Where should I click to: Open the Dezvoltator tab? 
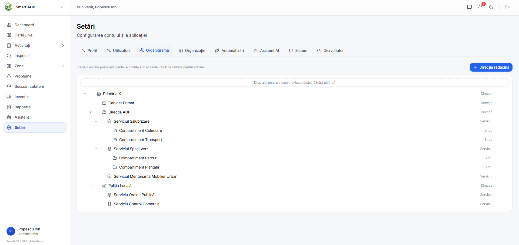330,51
